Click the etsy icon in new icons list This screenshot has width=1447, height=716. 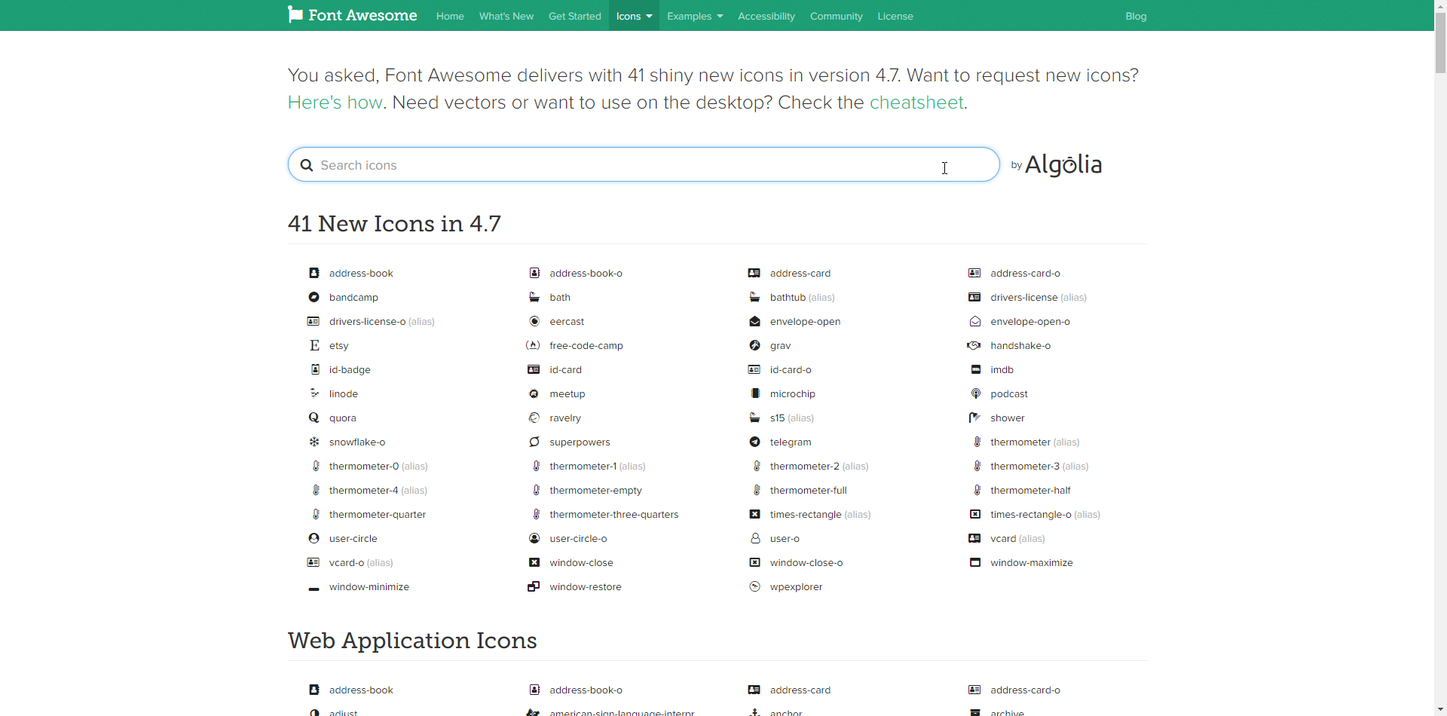338,346
